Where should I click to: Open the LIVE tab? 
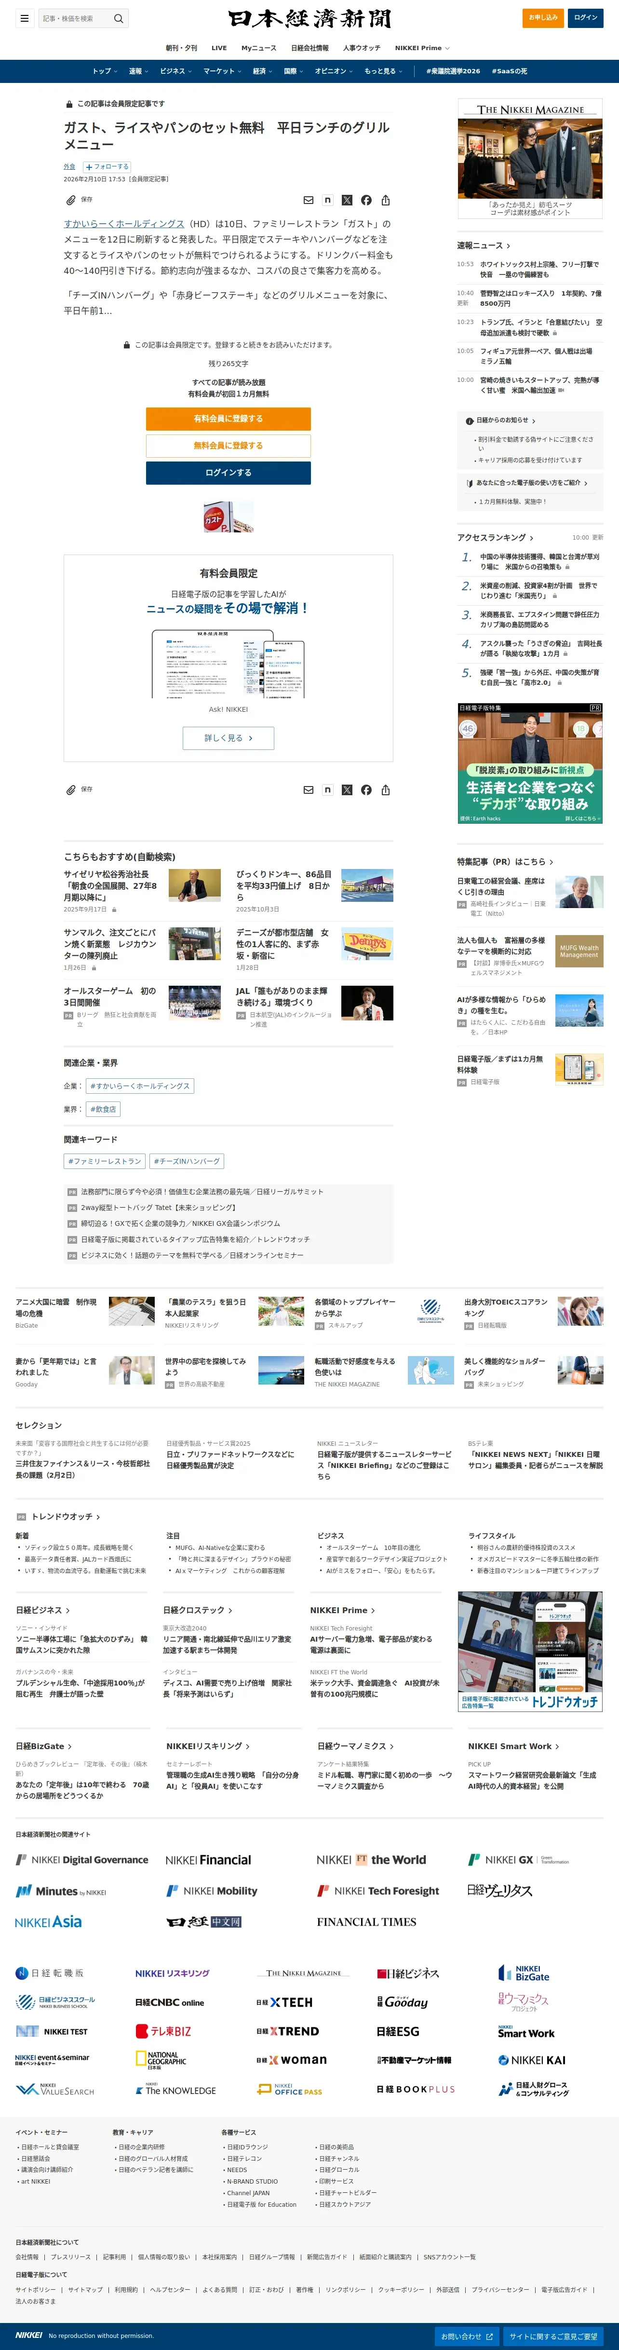click(219, 47)
